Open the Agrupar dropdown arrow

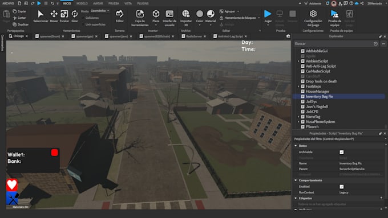point(239,11)
